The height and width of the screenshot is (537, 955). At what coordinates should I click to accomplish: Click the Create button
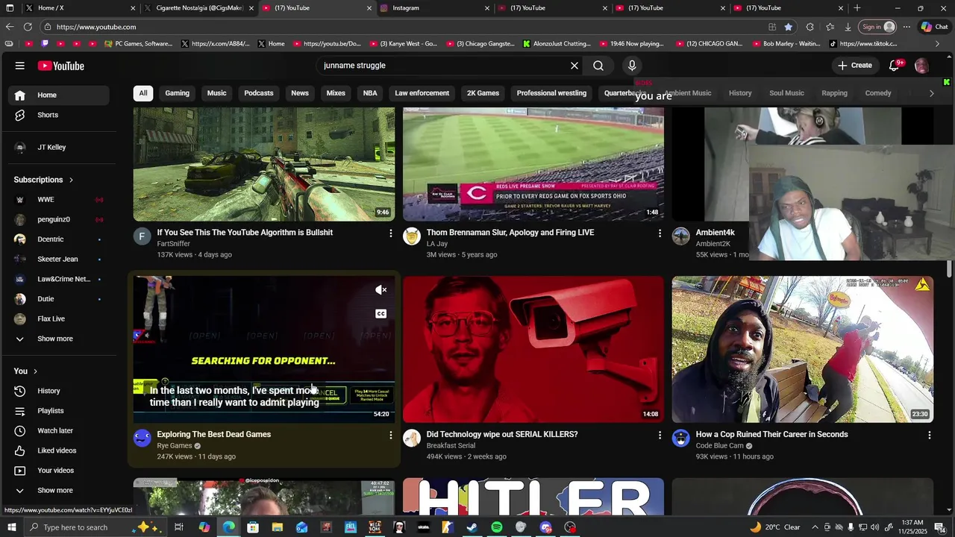[x=854, y=66]
